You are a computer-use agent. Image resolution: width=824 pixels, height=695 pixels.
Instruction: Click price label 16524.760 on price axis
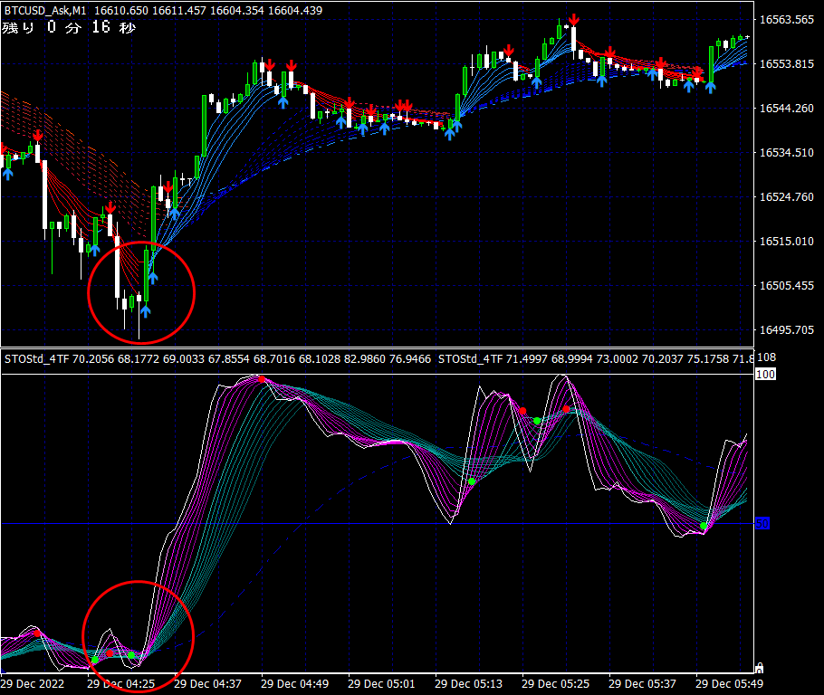click(x=787, y=197)
